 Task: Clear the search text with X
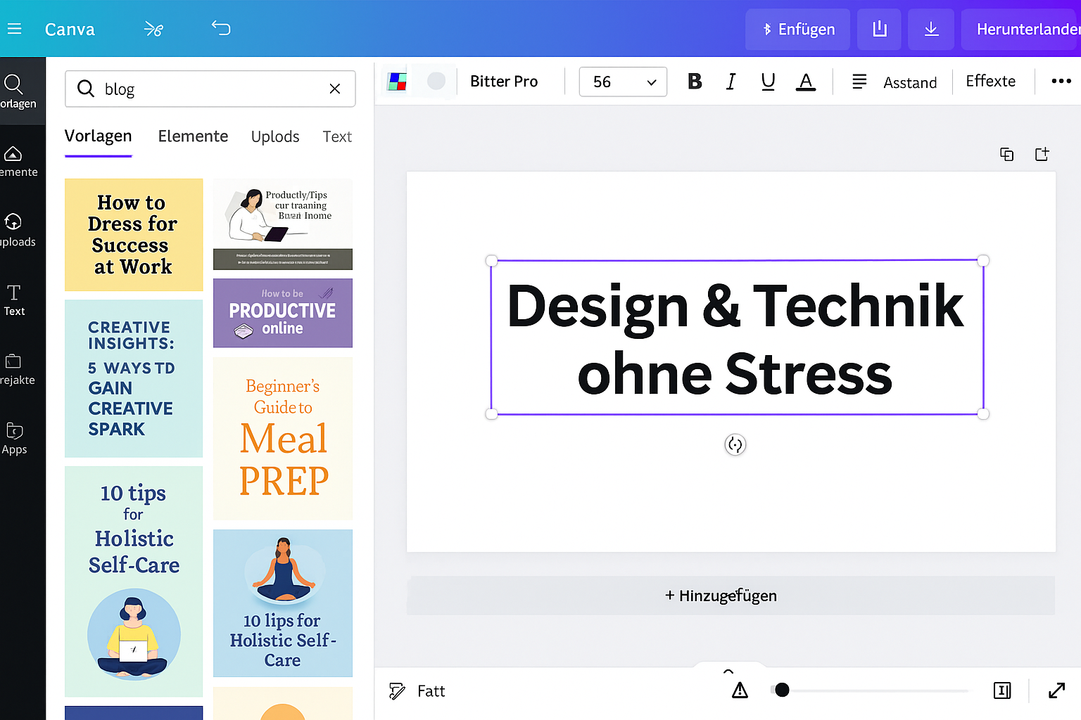[x=335, y=89]
